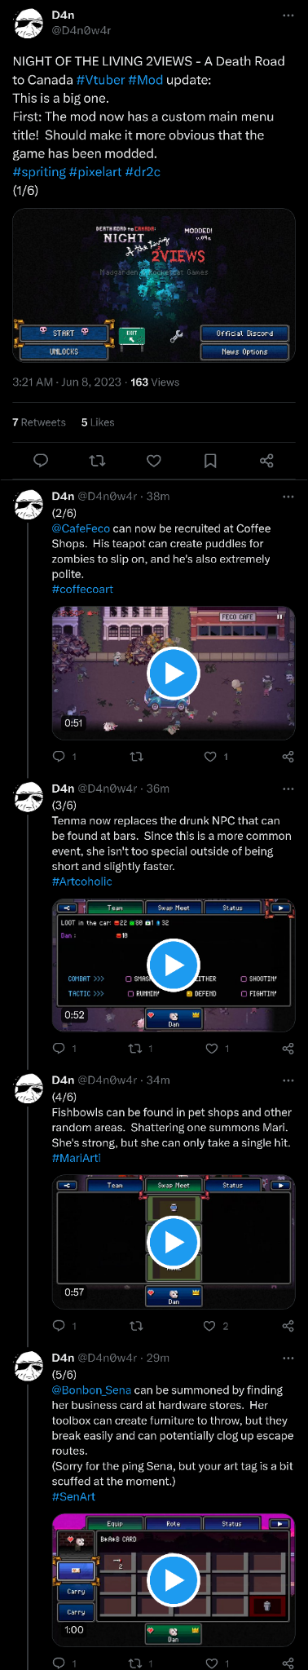Play the Feco Cafe video
Image resolution: width=308 pixels, height=1670 pixels.
pos(174,673)
